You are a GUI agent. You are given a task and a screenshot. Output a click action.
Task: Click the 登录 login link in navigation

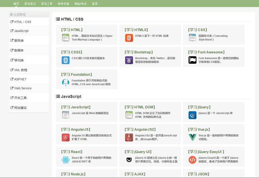95,4
